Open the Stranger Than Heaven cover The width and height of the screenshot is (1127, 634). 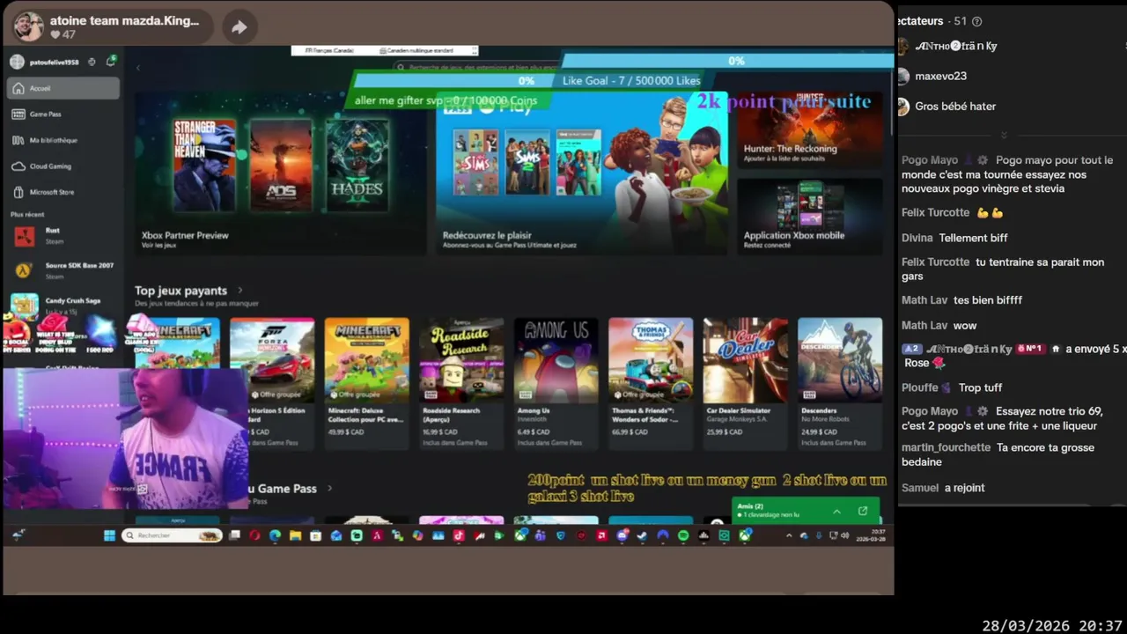(204, 166)
